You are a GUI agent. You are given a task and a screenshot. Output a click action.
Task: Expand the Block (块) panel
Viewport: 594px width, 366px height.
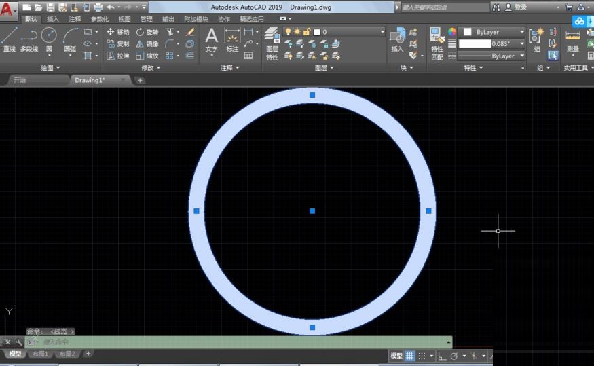tap(407, 68)
